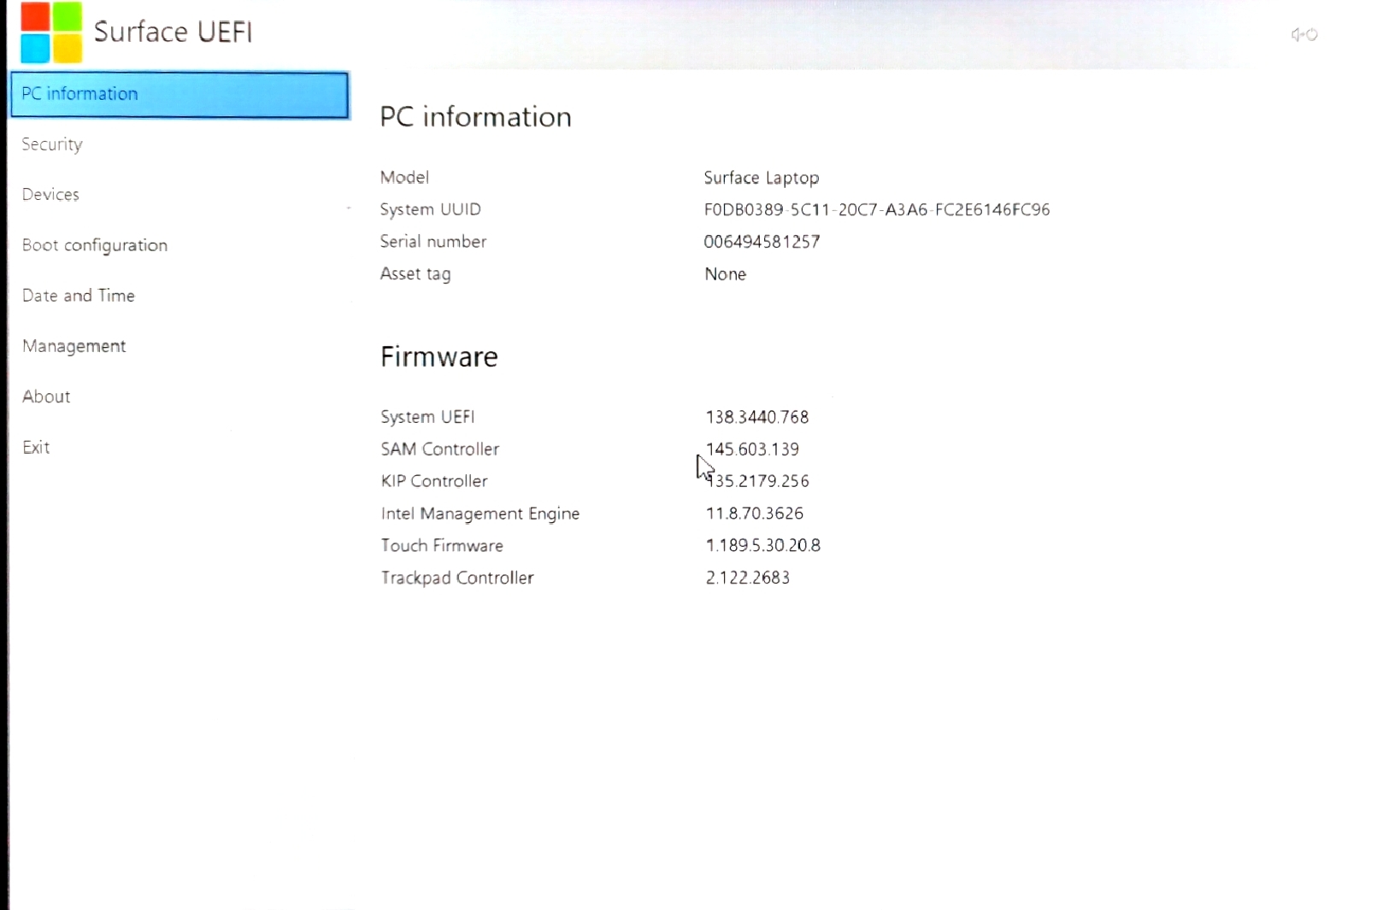Select the Exit option
Viewport: 1377px width, 910px height.
click(36, 446)
